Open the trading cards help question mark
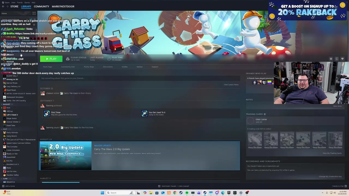This screenshot has height=196, width=349. coord(264,114)
